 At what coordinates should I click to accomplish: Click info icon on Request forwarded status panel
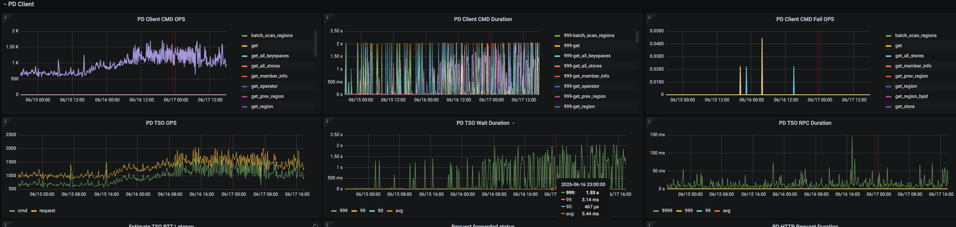pos(327,224)
